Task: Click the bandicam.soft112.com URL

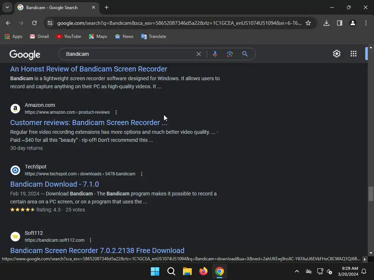Action: (55, 240)
